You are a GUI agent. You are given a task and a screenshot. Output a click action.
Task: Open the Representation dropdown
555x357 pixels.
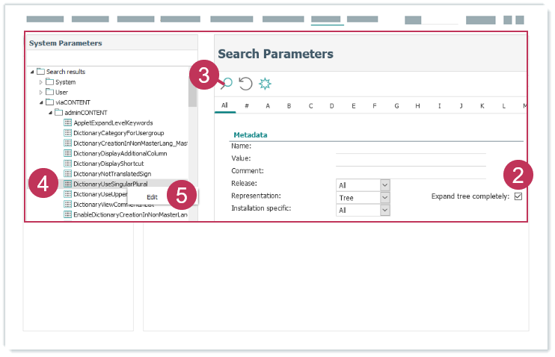(384, 198)
